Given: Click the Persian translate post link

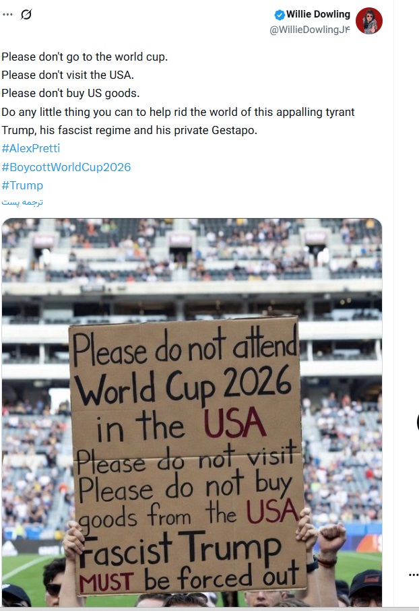Looking at the screenshot, I should [x=22, y=202].
